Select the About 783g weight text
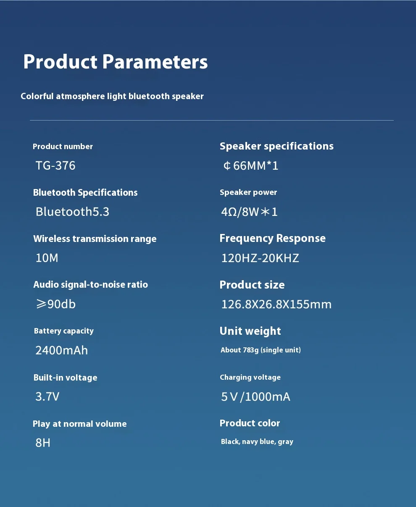Screen dimensions: 416x507 [x=261, y=350]
